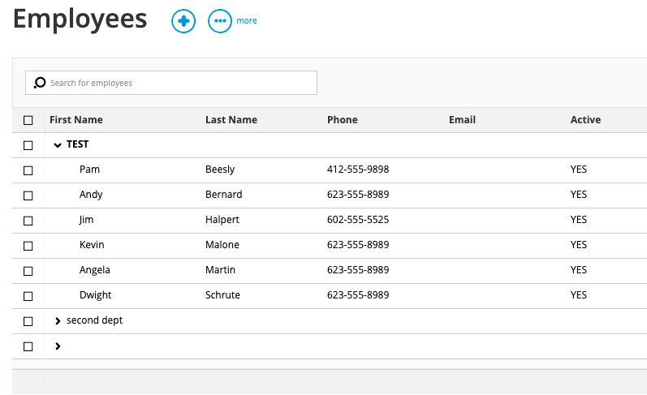The width and height of the screenshot is (647, 395).
Task: Click YES active value for Angela
Action: (579, 269)
